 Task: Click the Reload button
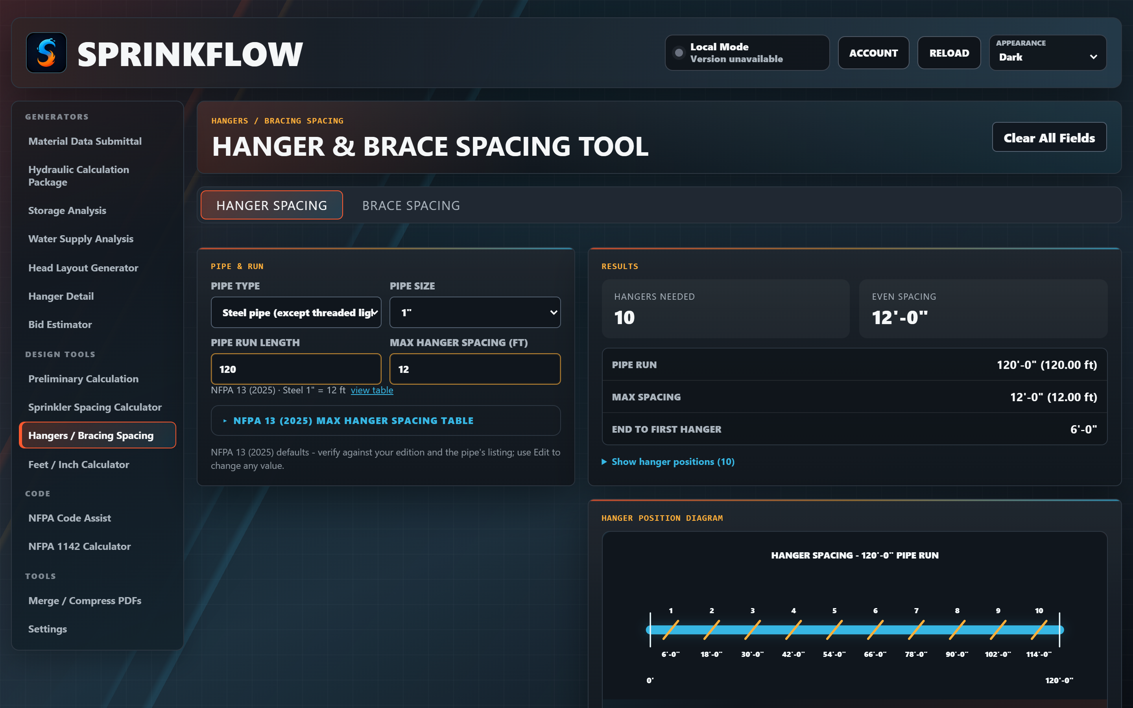pyautogui.click(x=949, y=53)
